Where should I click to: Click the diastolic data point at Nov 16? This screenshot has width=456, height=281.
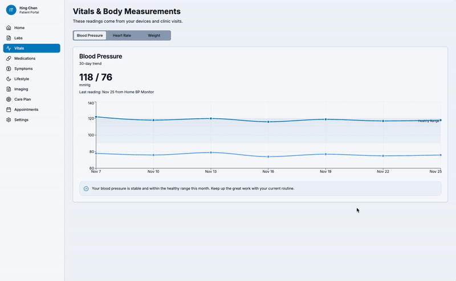[268, 157]
